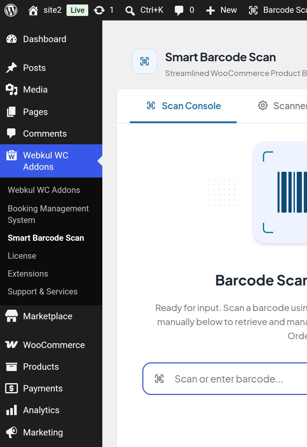Click the Smart Barcode Scan page title
The height and width of the screenshot is (447, 307).
click(x=220, y=57)
